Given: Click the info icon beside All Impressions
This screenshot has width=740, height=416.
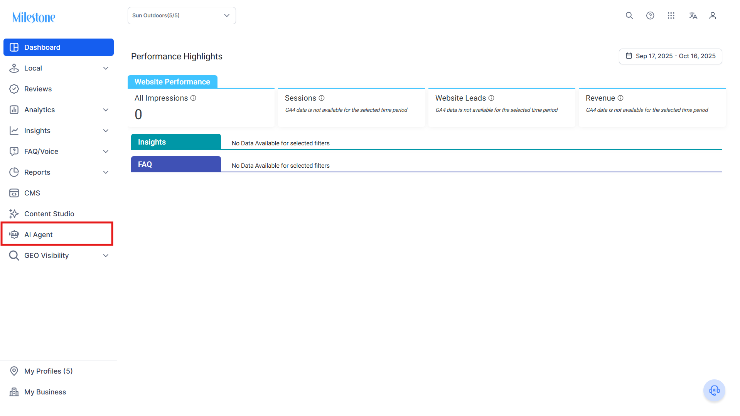Looking at the screenshot, I should coord(193,98).
